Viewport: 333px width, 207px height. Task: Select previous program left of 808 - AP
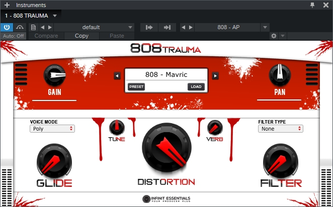(184, 27)
